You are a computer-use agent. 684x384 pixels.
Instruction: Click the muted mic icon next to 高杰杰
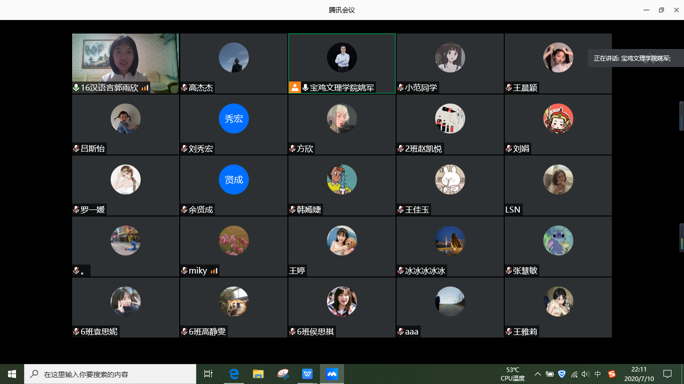(x=185, y=88)
